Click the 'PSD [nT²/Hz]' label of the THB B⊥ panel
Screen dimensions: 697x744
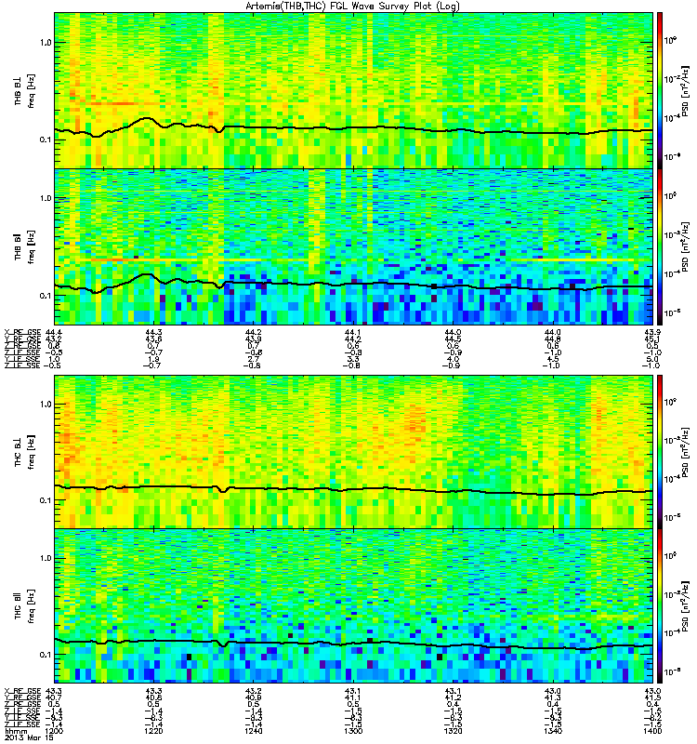click(x=685, y=90)
